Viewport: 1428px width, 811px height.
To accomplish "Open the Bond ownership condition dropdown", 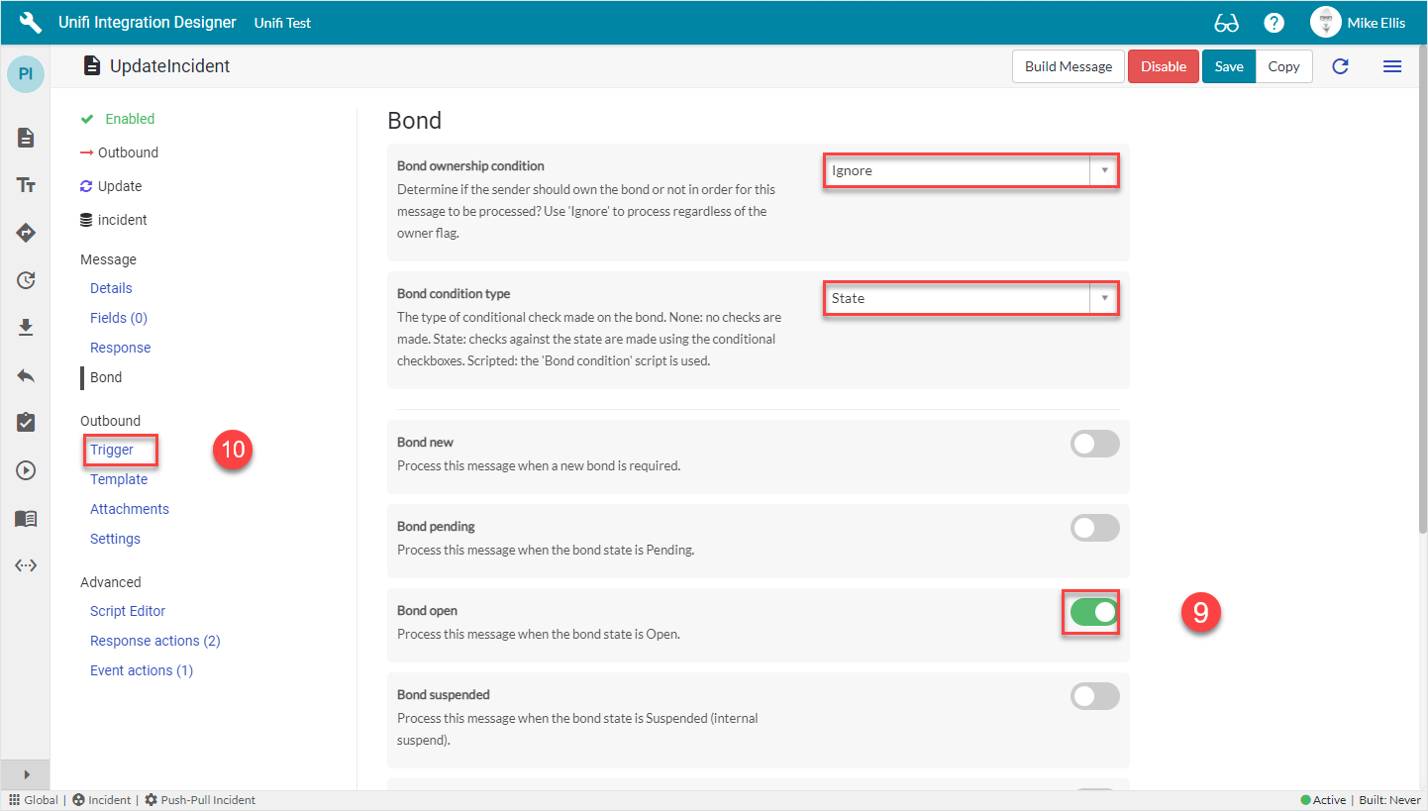I will click(x=1102, y=169).
